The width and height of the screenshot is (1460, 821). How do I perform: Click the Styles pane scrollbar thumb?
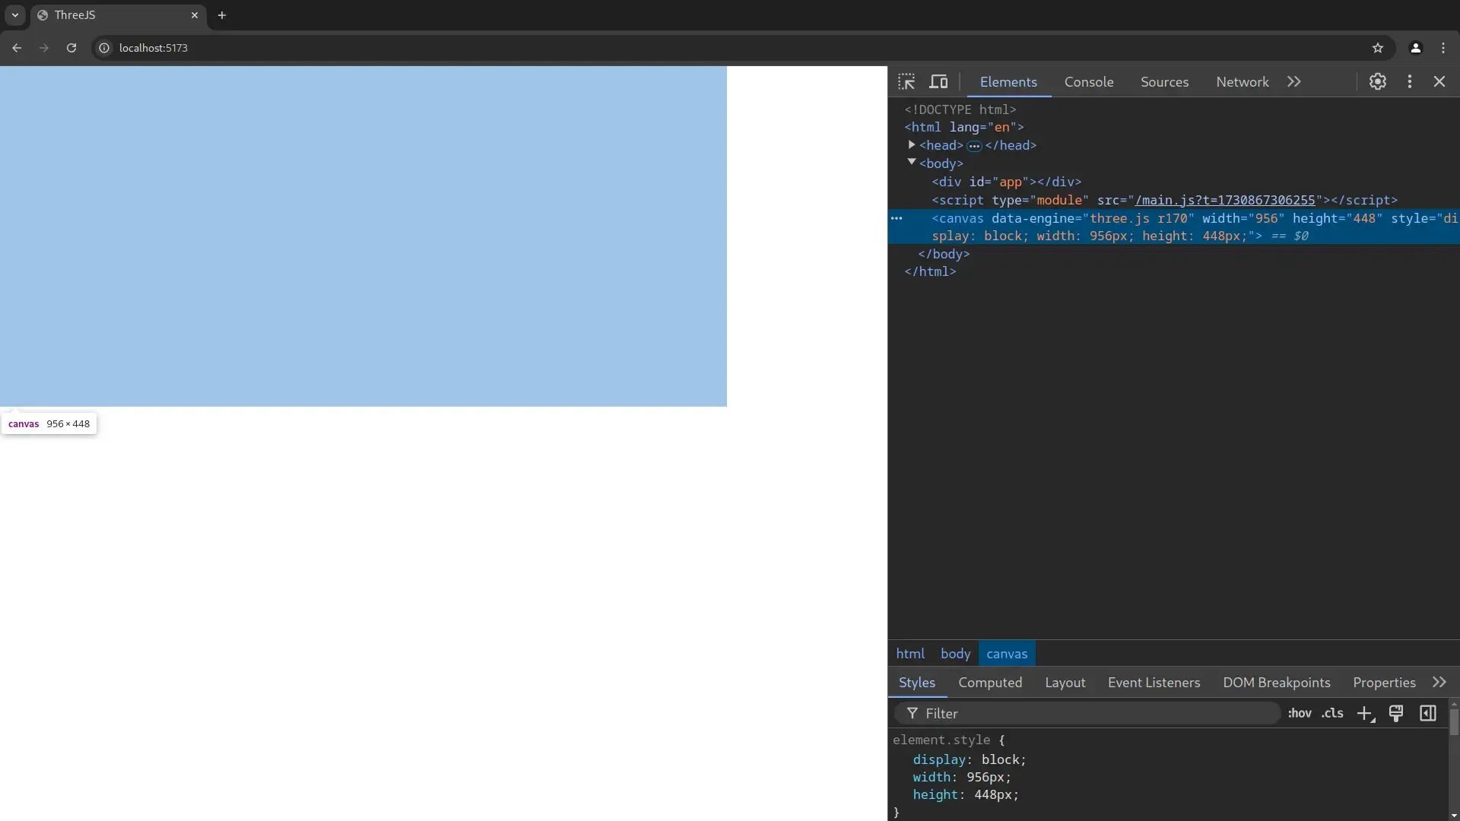1454,722
